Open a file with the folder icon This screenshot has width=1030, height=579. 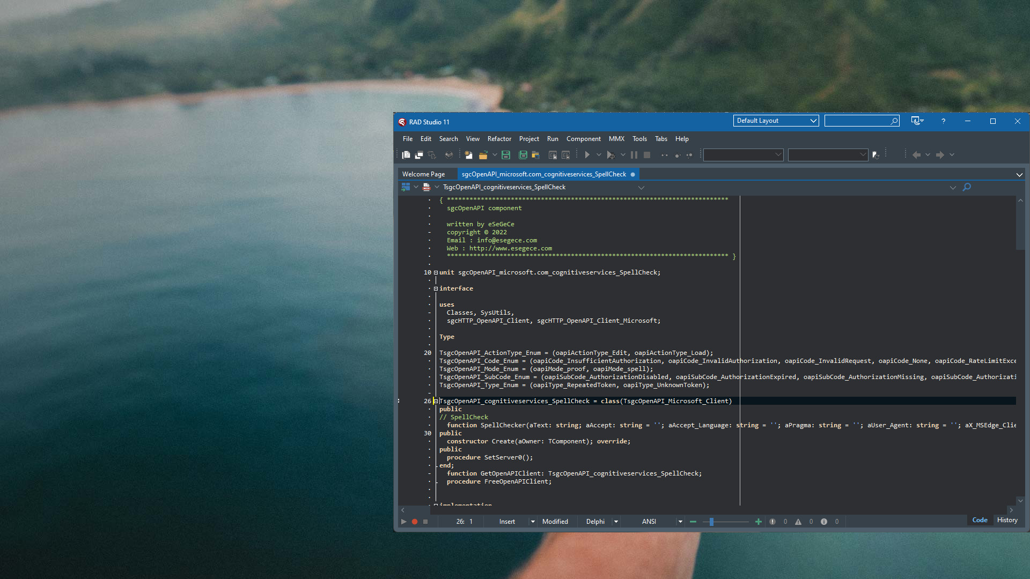(x=483, y=155)
